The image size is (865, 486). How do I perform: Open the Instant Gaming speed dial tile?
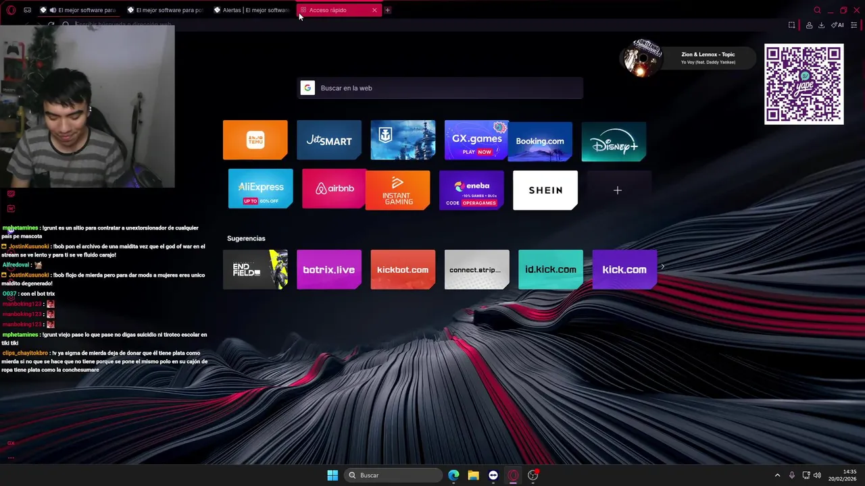pos(397,190)
